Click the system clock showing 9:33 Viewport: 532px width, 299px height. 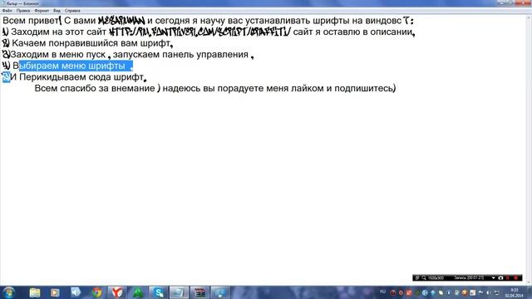tap(515, 292)
